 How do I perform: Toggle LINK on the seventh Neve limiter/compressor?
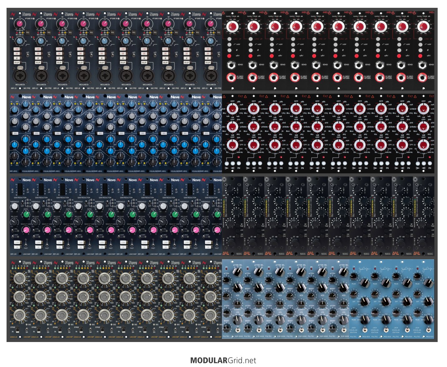[x=144, y=242]
